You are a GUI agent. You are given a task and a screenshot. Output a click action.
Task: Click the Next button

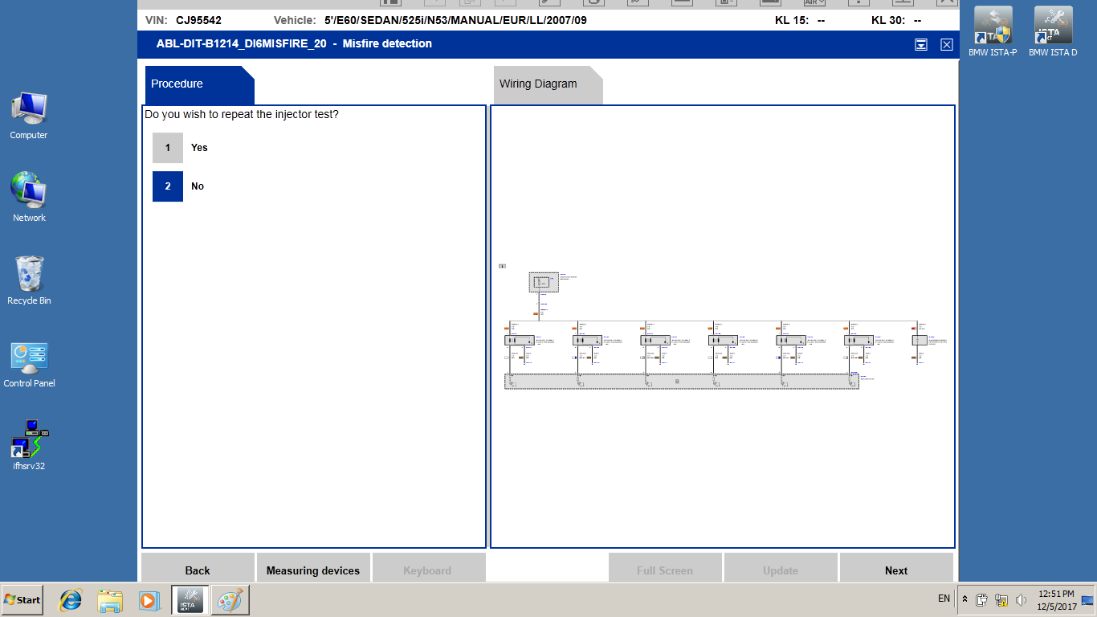click(896, 570)
